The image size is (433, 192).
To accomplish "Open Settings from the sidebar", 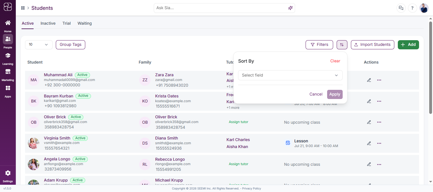I will click(8, 176).
